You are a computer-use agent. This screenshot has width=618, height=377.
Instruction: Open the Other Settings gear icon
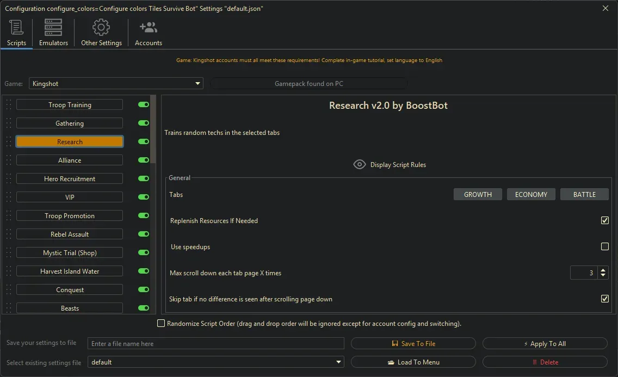click(x=101, y=27)
